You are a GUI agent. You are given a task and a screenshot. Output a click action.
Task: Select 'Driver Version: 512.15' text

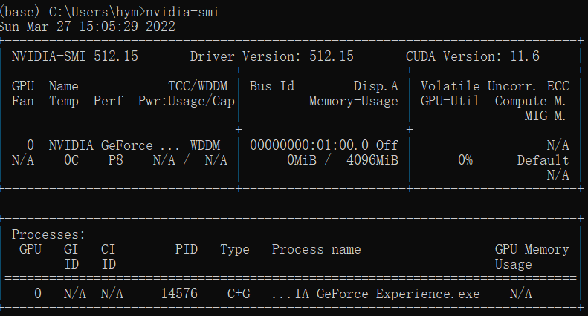point(271,56)
